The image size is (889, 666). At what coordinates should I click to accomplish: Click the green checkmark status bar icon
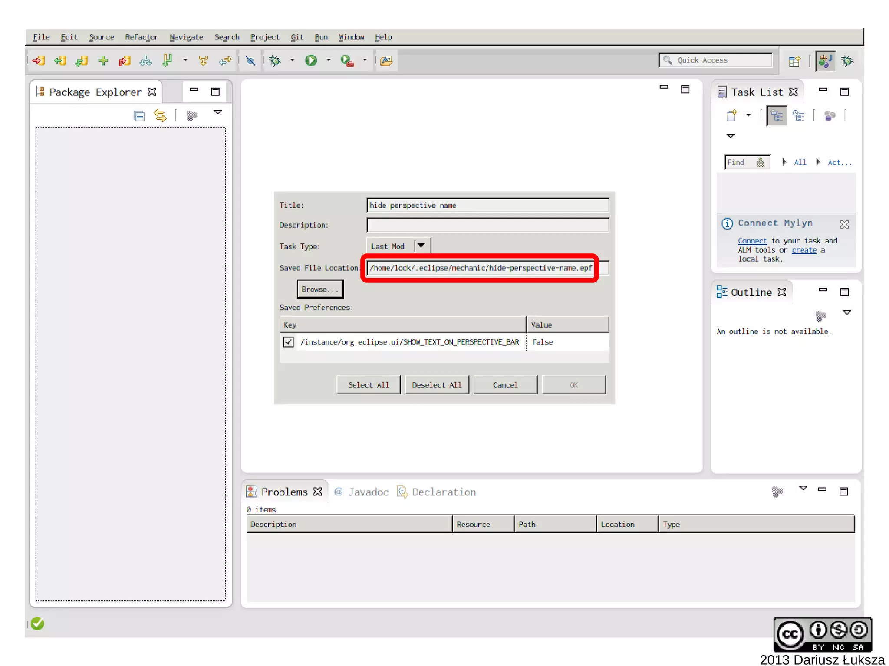click(38, 623)
